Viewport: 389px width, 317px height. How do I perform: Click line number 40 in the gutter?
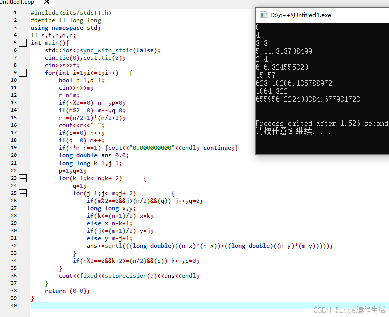pos(14,305)
